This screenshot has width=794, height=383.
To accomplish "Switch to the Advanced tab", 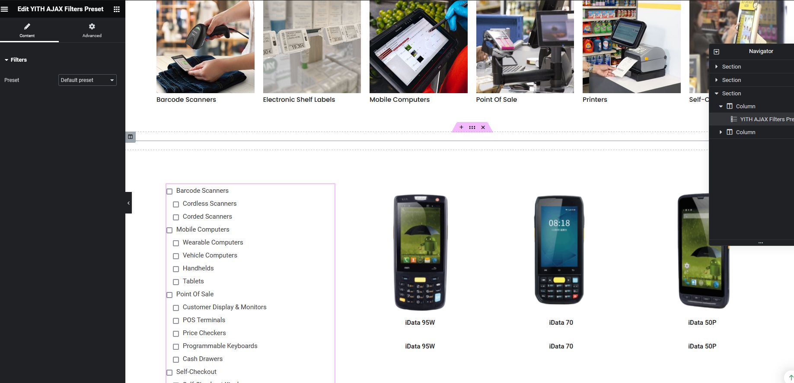I will point(92,30).
